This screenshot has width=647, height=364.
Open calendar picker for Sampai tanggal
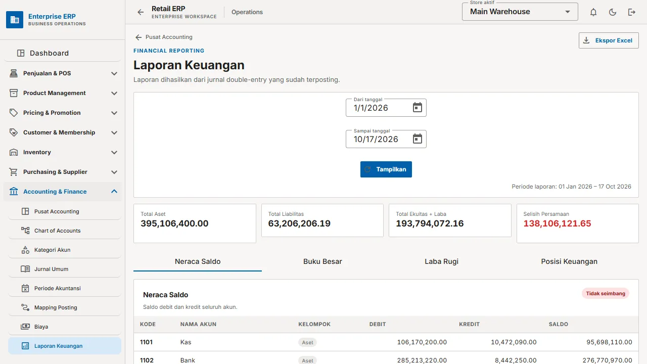point(418,139)
